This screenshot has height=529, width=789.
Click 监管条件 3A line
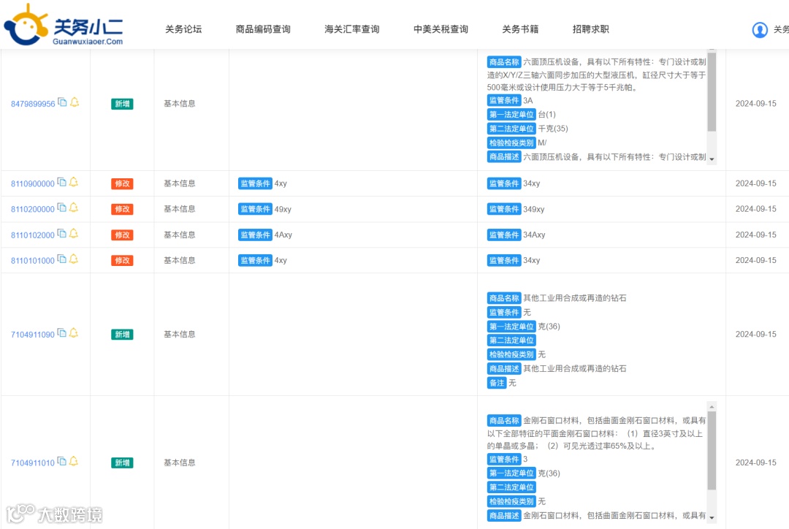pos(510,101)
